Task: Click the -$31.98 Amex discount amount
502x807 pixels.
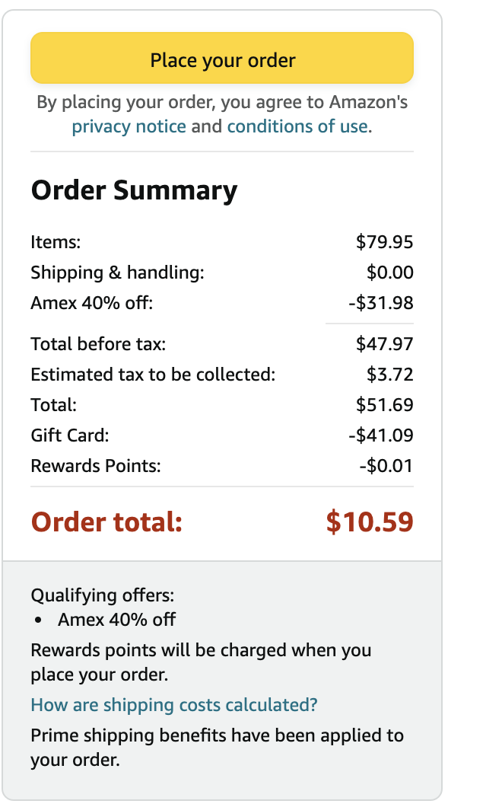Action: coord(380,303)
